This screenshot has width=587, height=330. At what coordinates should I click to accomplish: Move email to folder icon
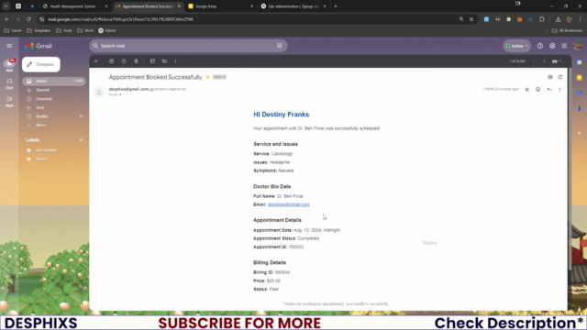coord(164,61)
